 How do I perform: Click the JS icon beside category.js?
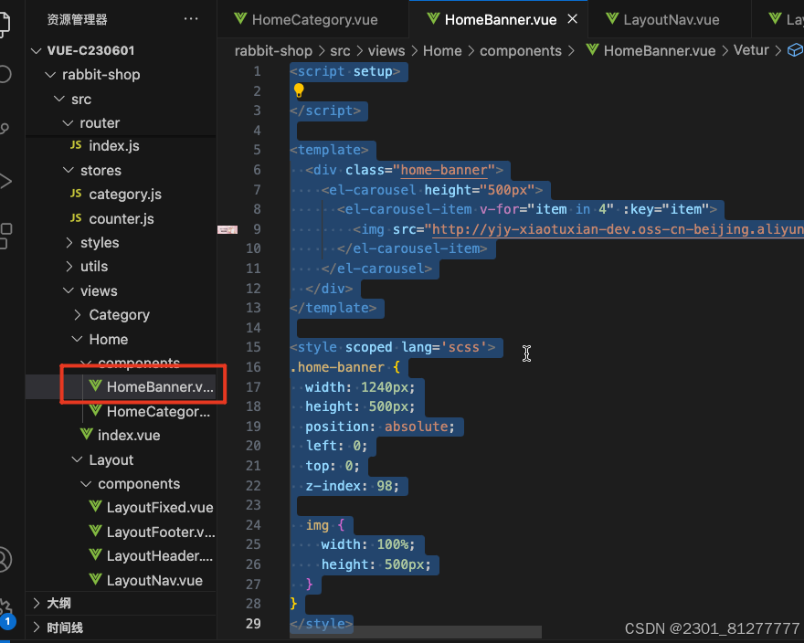pyautogui.click(x=76, y=194)
